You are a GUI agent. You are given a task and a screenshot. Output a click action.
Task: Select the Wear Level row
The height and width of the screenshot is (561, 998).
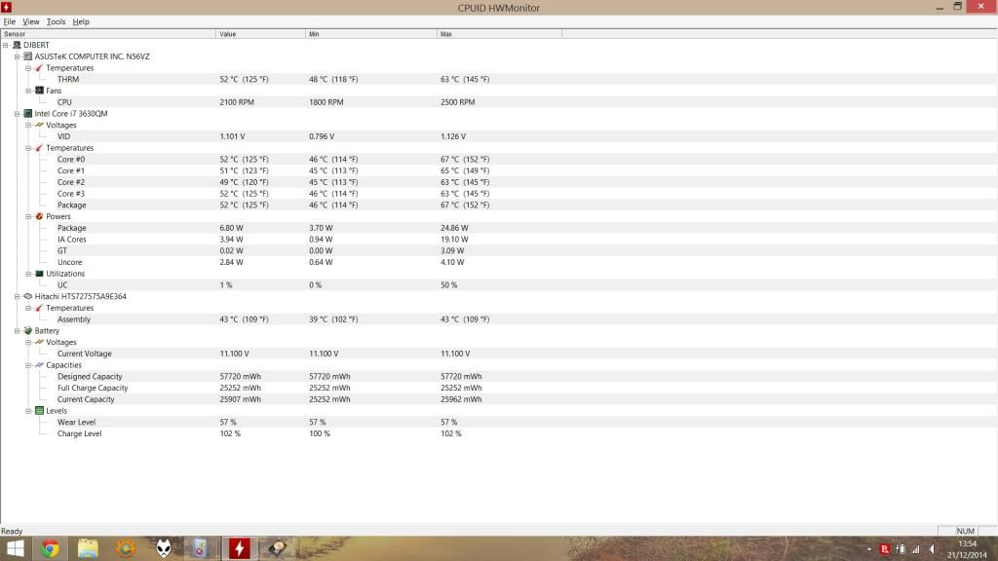click(76, 423)
